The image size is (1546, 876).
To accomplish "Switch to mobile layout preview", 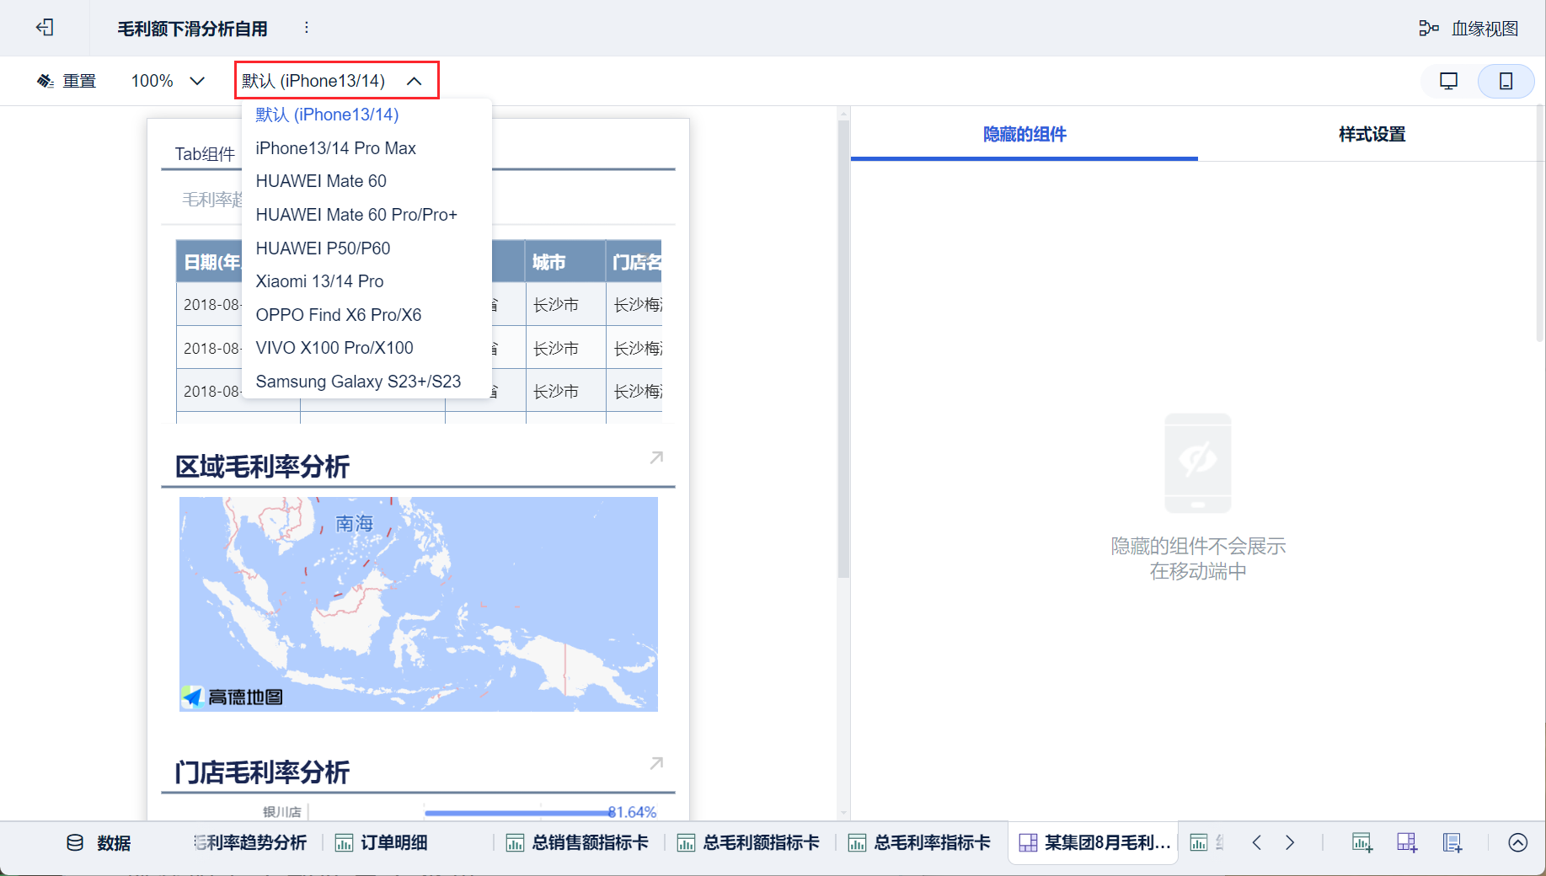I will pyautogui.click(x=1506, y=81).
